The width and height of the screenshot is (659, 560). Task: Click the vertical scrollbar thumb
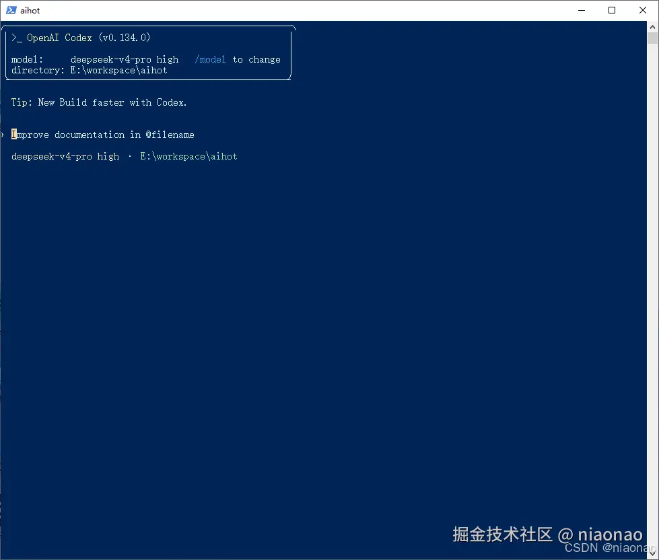652,38
